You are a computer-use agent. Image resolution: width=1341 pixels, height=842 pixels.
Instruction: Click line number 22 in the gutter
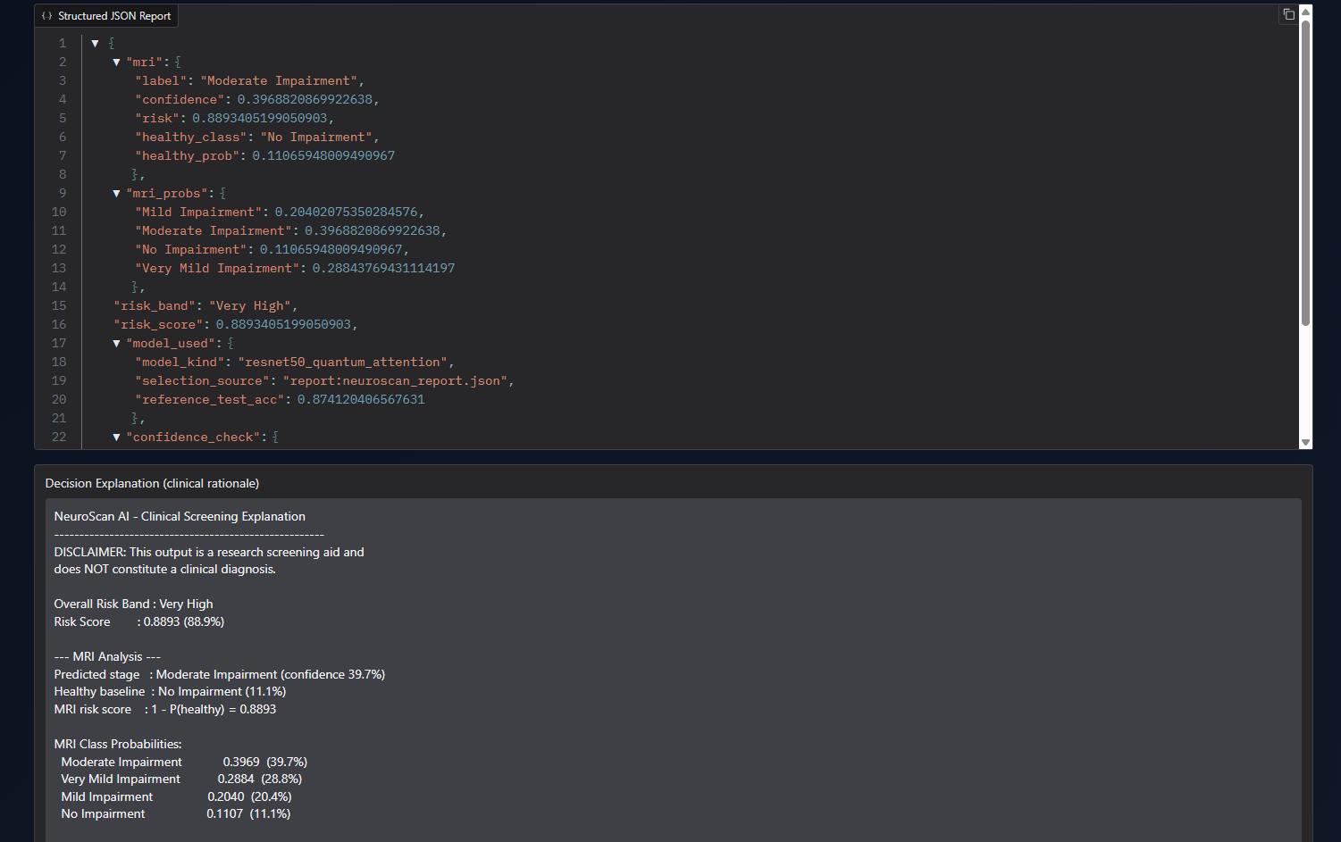(59, 437)
